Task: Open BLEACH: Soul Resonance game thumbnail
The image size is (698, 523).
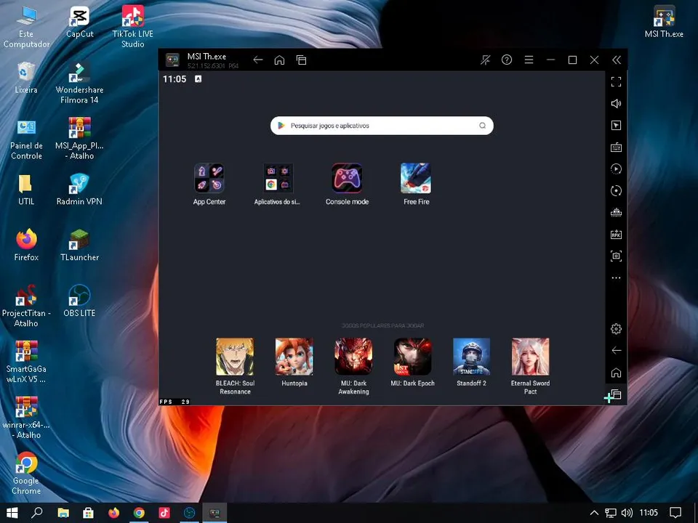Action: click(x=235, y=357)
